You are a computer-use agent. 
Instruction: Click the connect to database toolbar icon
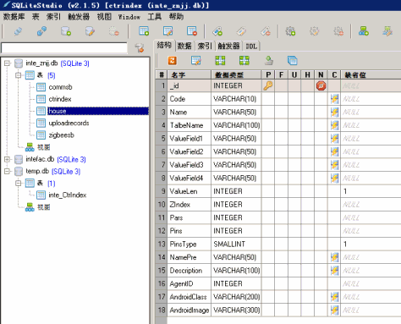coord(19,31)
